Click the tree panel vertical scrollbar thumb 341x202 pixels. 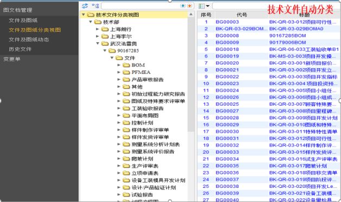[x=191, y=74]
